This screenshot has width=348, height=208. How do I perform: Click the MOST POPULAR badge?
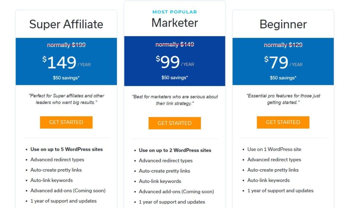click(174, 12)
